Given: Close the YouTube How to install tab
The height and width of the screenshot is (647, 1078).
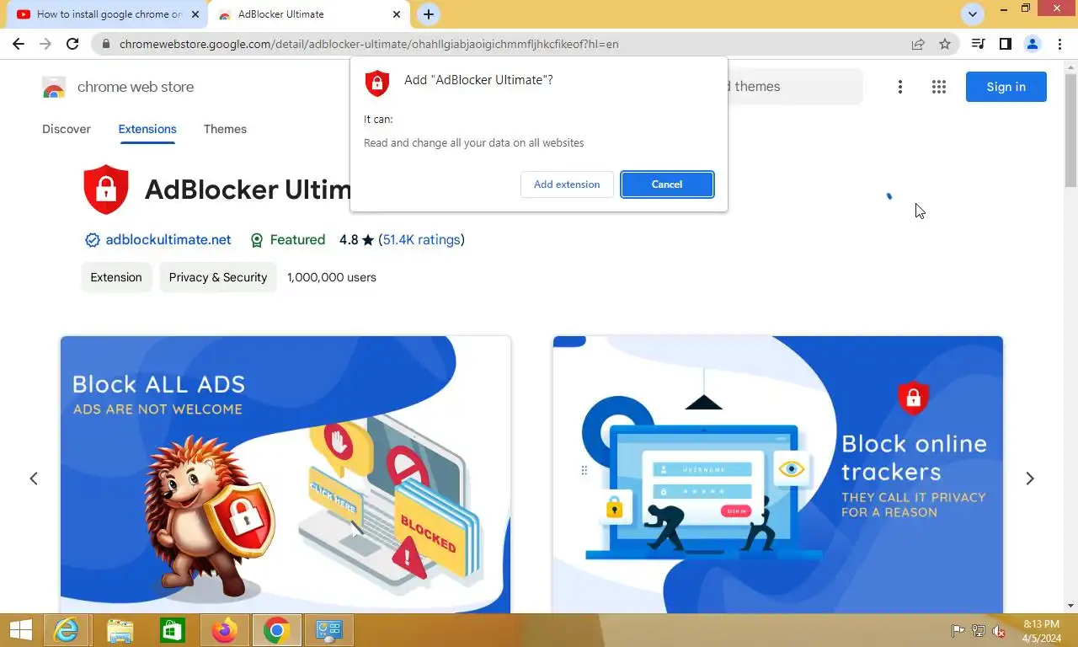Looking at the screenshot, I should point(195,14).
